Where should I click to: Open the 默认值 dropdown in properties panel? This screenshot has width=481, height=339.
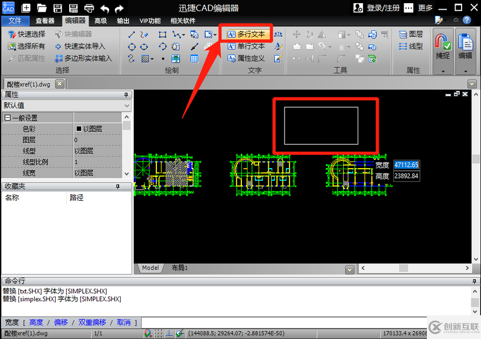[127, 106]
